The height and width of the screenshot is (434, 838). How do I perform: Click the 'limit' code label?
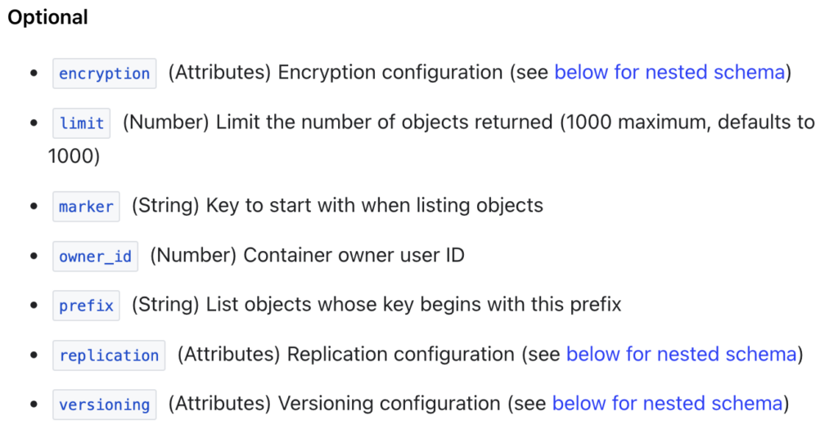(x=81, y=123)
